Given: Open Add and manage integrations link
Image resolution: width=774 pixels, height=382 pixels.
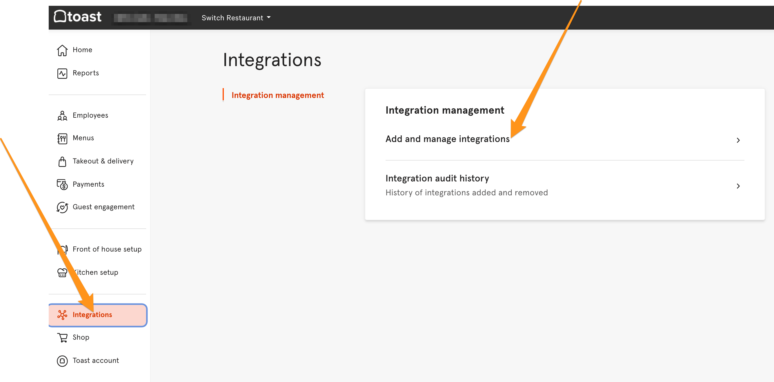Looking at the screenshot, I should [447, 139].
